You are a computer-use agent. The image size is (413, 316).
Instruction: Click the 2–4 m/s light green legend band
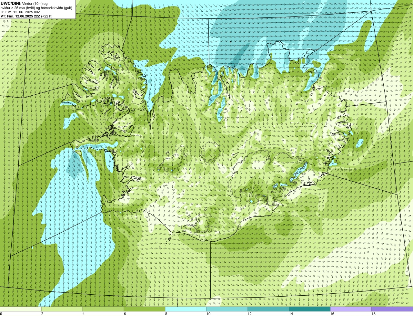click(62, 309)
